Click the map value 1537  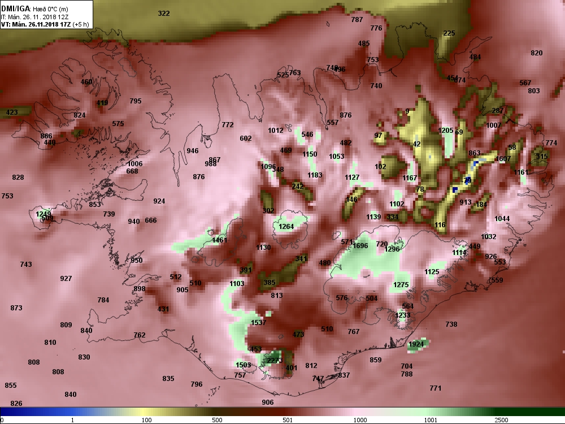pyautogui.click(x=258, y=322)
